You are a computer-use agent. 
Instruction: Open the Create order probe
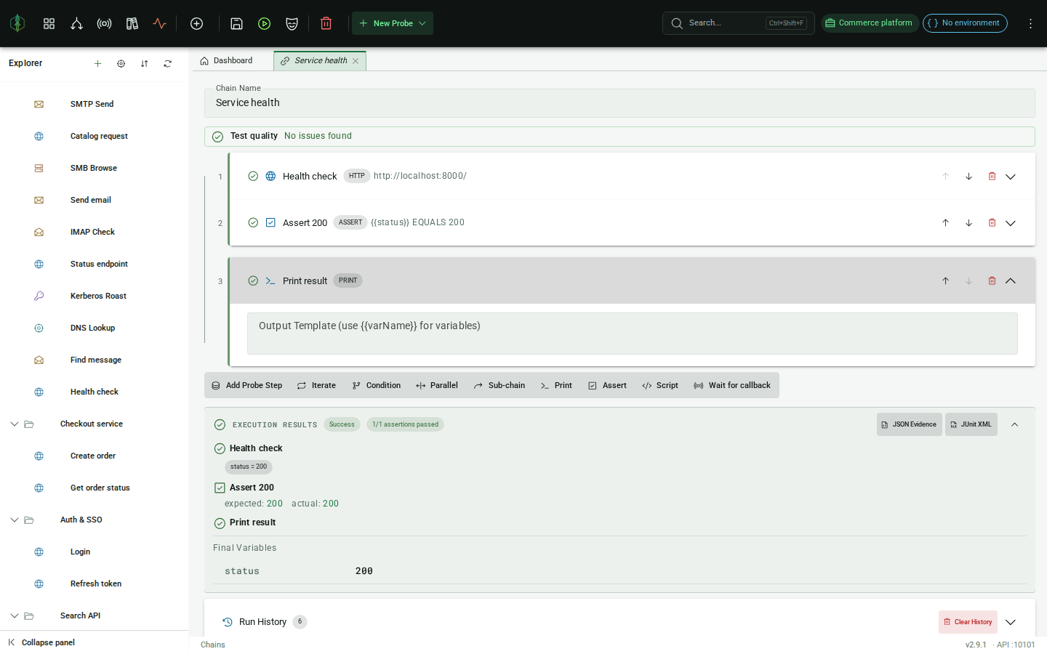[x=93, y=456]
